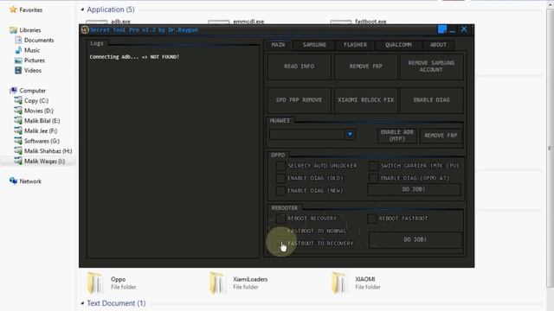The image size is (554, 311).
Task: Click the Huawei REMOVE FRP button
Action: click(x=441, y=136)
